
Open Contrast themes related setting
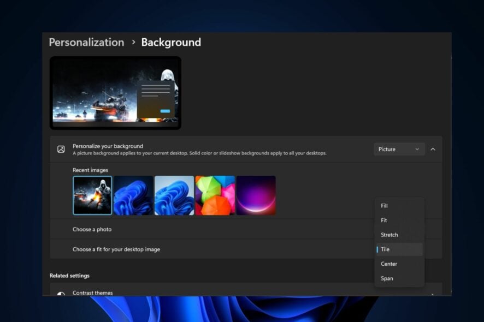coord(246,290)
